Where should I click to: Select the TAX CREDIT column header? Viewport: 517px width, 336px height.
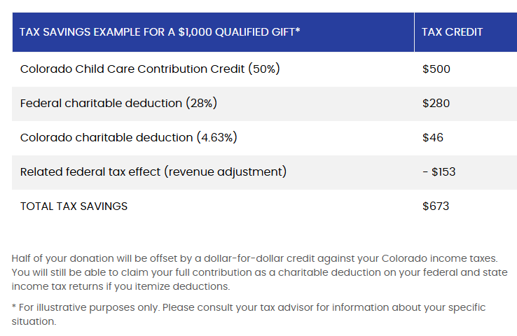(x=452, y=32)
